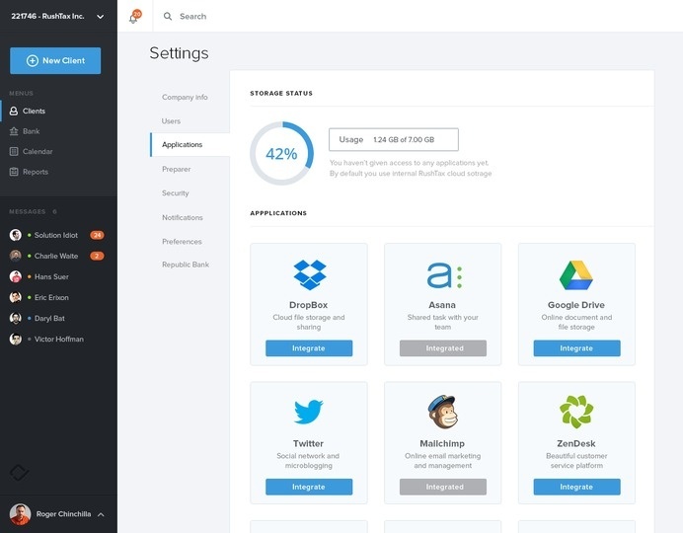The image size is (683, 533).
Task: Click the Mailchimp card title
Action: (442, 443)
